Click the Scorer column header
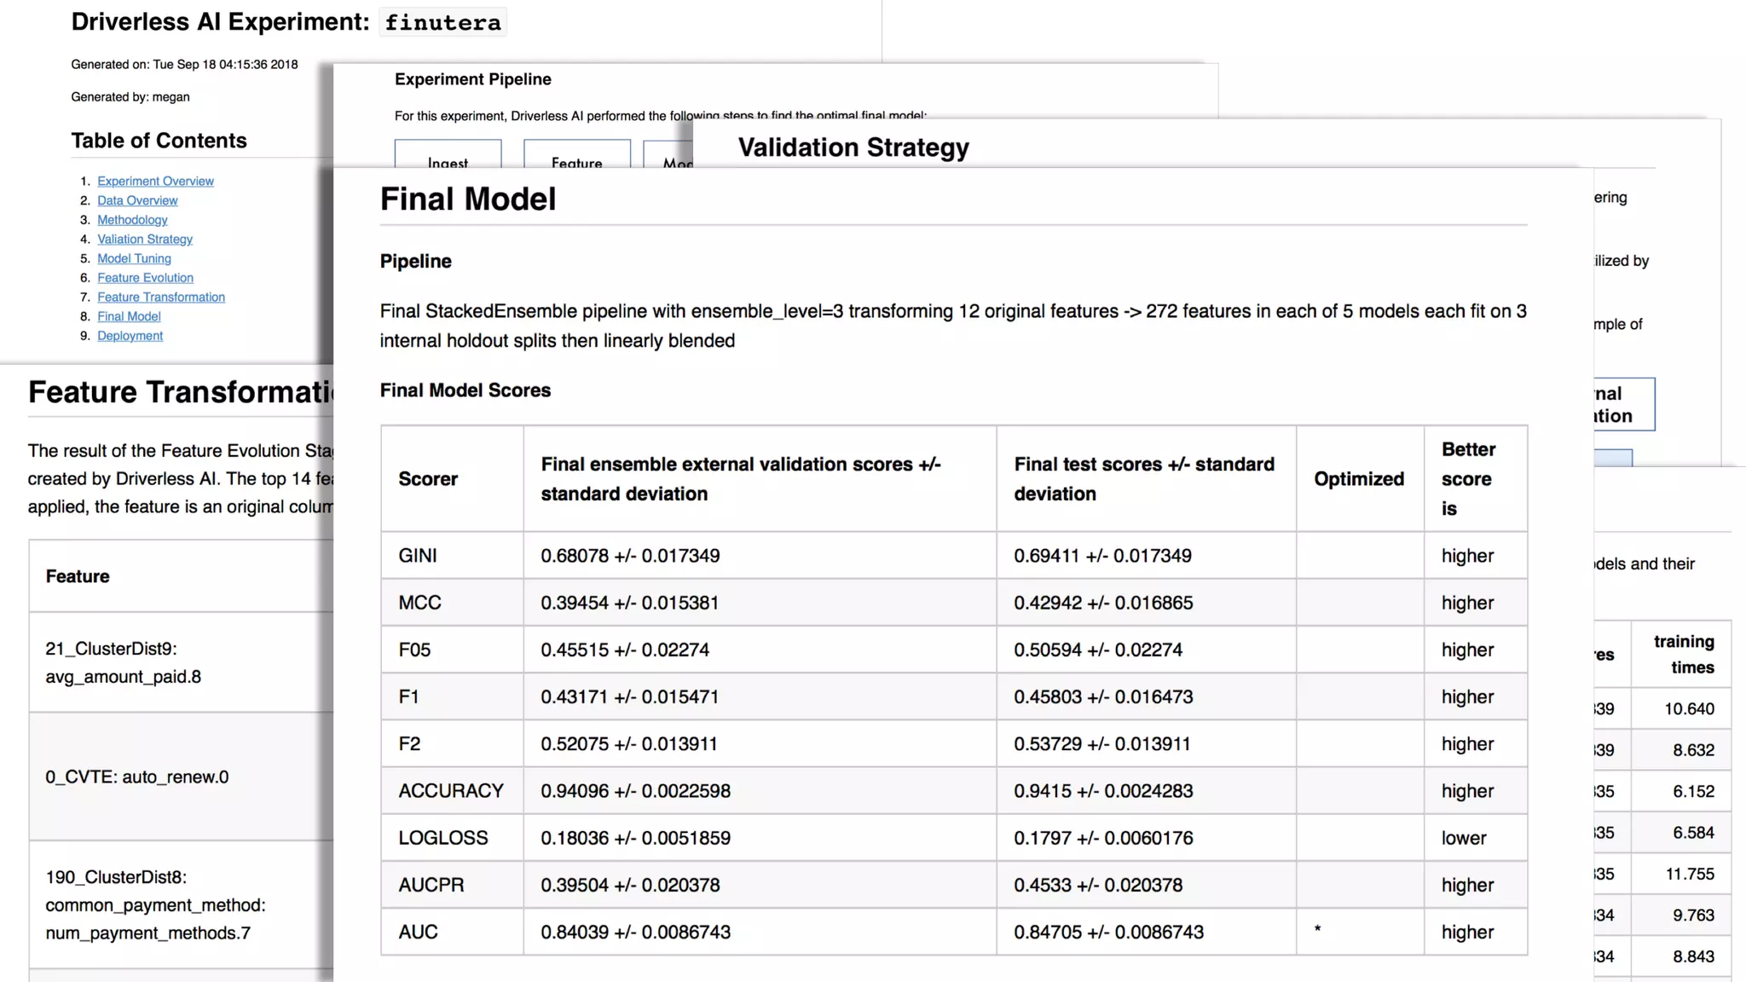Screen dimensions: 1746x982 pyautogui.click(x=428, y=479)
